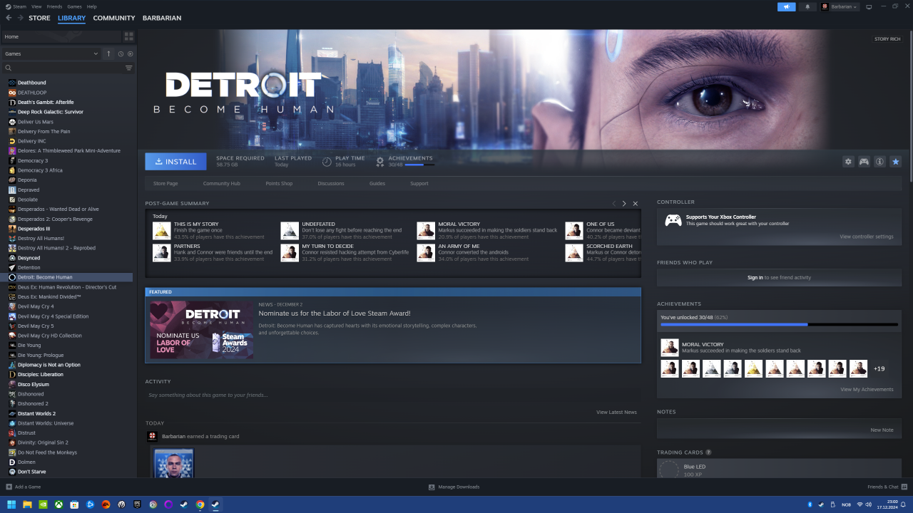The height and width of the screenshot is (513, 913).
Task: Open the Help menu
Action: tap(92, 6)
